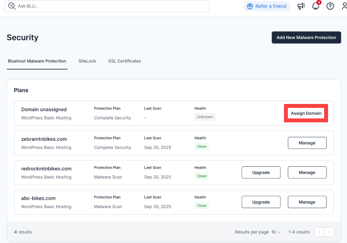The height and width of the screenshot is (243, 347).
Task: Click Upgrade for redrockmtnbikes.com
Action: pos(261,172)
